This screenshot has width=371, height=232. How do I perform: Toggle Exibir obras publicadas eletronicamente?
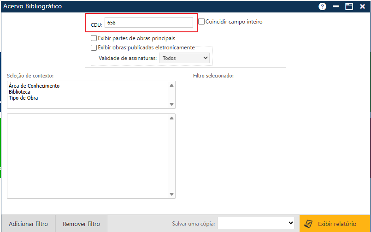point(94,48)
